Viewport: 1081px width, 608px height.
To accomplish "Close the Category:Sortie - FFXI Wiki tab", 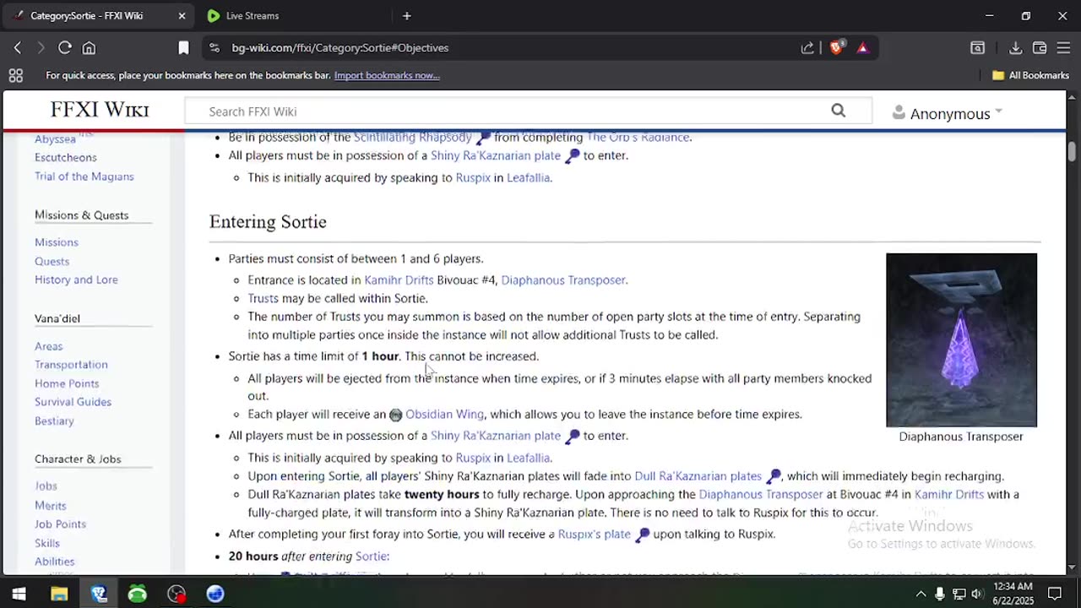I will 182,15.
